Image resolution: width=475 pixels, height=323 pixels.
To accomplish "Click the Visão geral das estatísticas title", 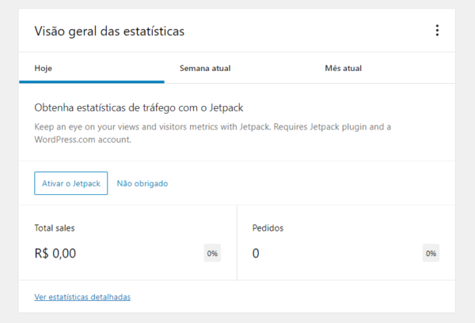I will point(109,31).
